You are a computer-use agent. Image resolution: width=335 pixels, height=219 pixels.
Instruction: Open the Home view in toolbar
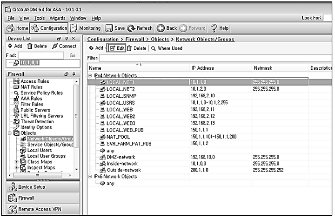(x=18, y=28)
